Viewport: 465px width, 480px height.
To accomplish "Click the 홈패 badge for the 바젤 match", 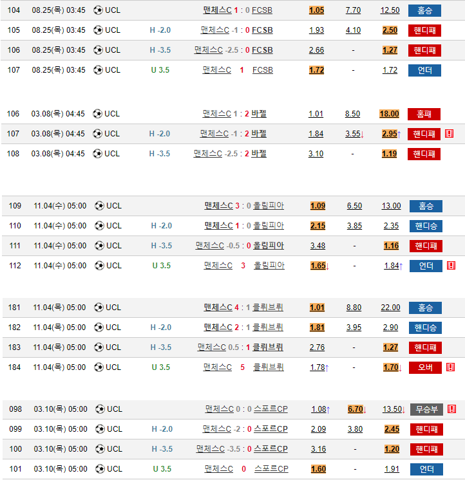I will point(424,114).
